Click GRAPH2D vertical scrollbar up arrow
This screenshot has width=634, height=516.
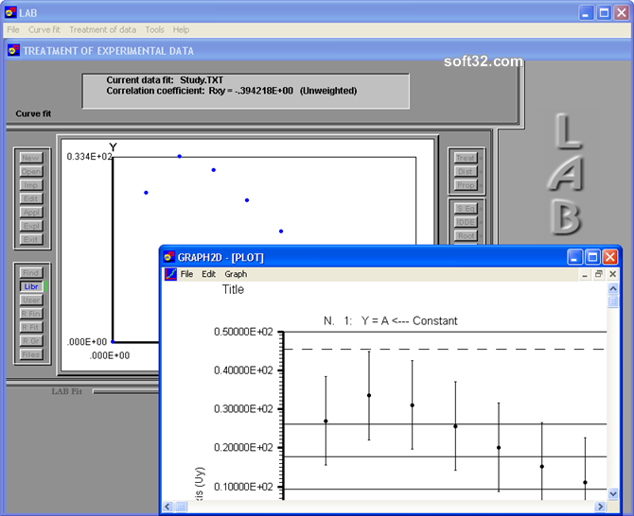tap(613, 288)
